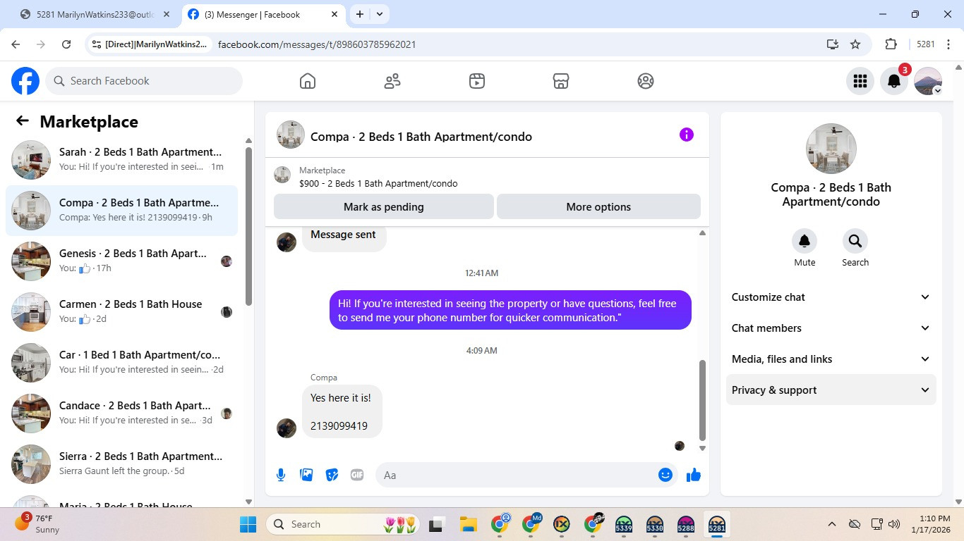Click the 5281 browser profile button
The height and width of the screenshot is (541, 964).
click(925, 44)
